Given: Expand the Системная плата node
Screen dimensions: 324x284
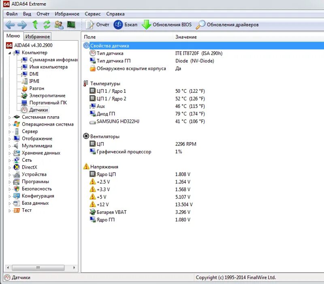Looking at the screenshot, I should tap(9, 117).
